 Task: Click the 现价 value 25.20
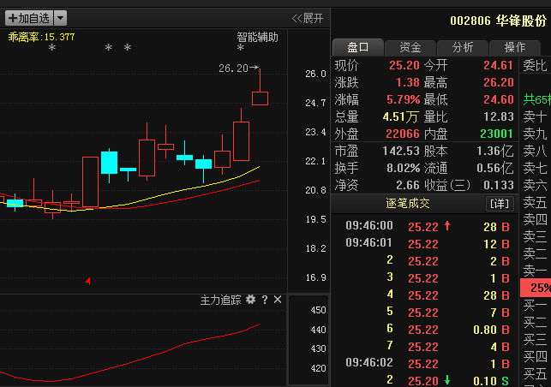click(x=404, y=65)
